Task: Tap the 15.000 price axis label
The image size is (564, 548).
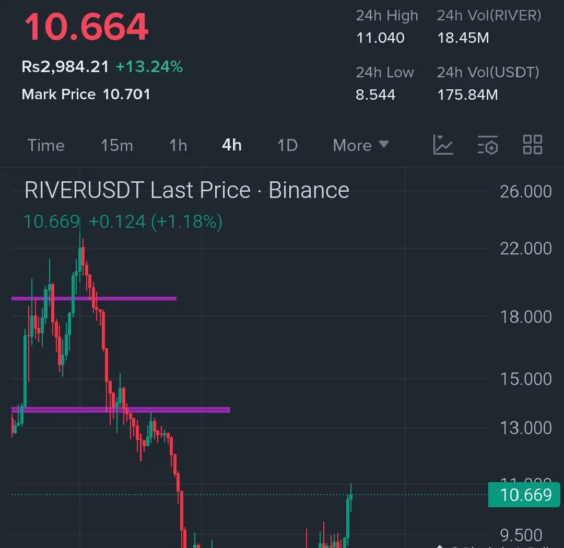Action: 525,379
